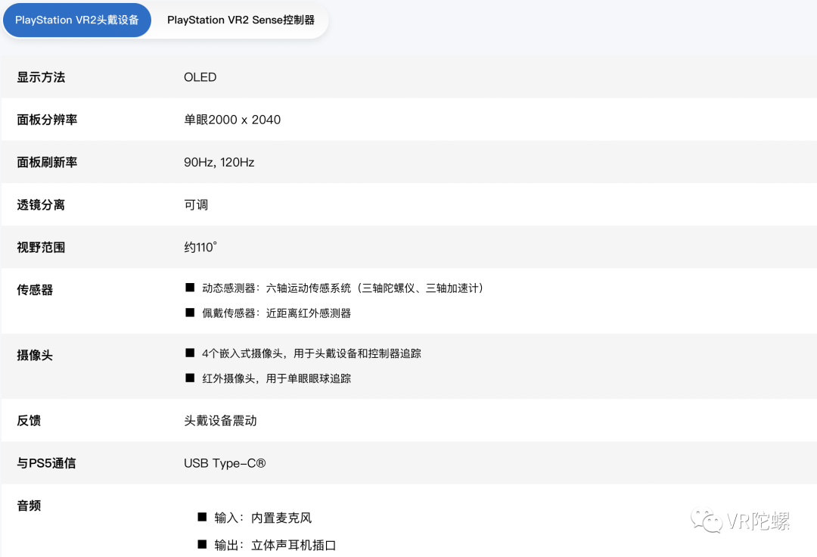This screenshot has width=817, height=557.
Task: Click the 头戴设备震动 value
Action: 220,421
